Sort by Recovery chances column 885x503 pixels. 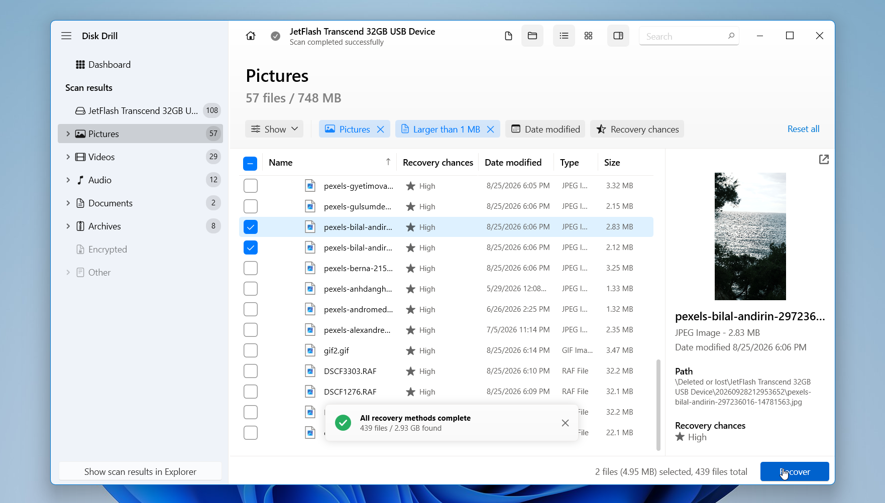click(x=438, y=162)
